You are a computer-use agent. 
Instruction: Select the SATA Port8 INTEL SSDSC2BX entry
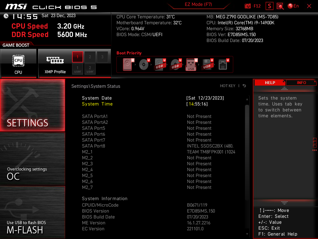pyautogui.click(x=210, y=146)
